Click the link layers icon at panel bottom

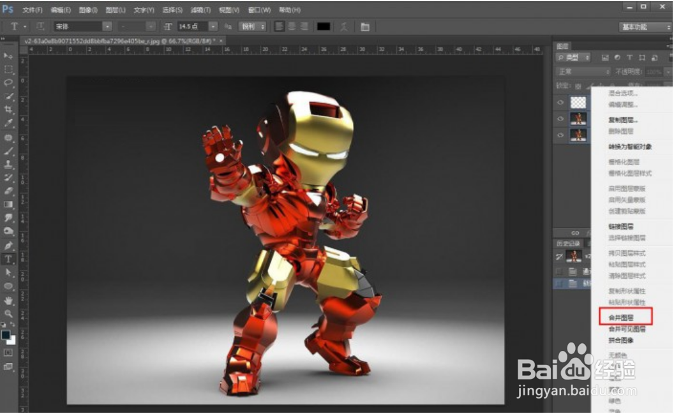click(x=575, y=233)
